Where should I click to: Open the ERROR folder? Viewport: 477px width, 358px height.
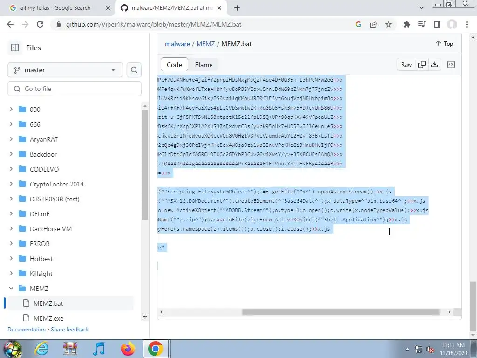(40, 244)
